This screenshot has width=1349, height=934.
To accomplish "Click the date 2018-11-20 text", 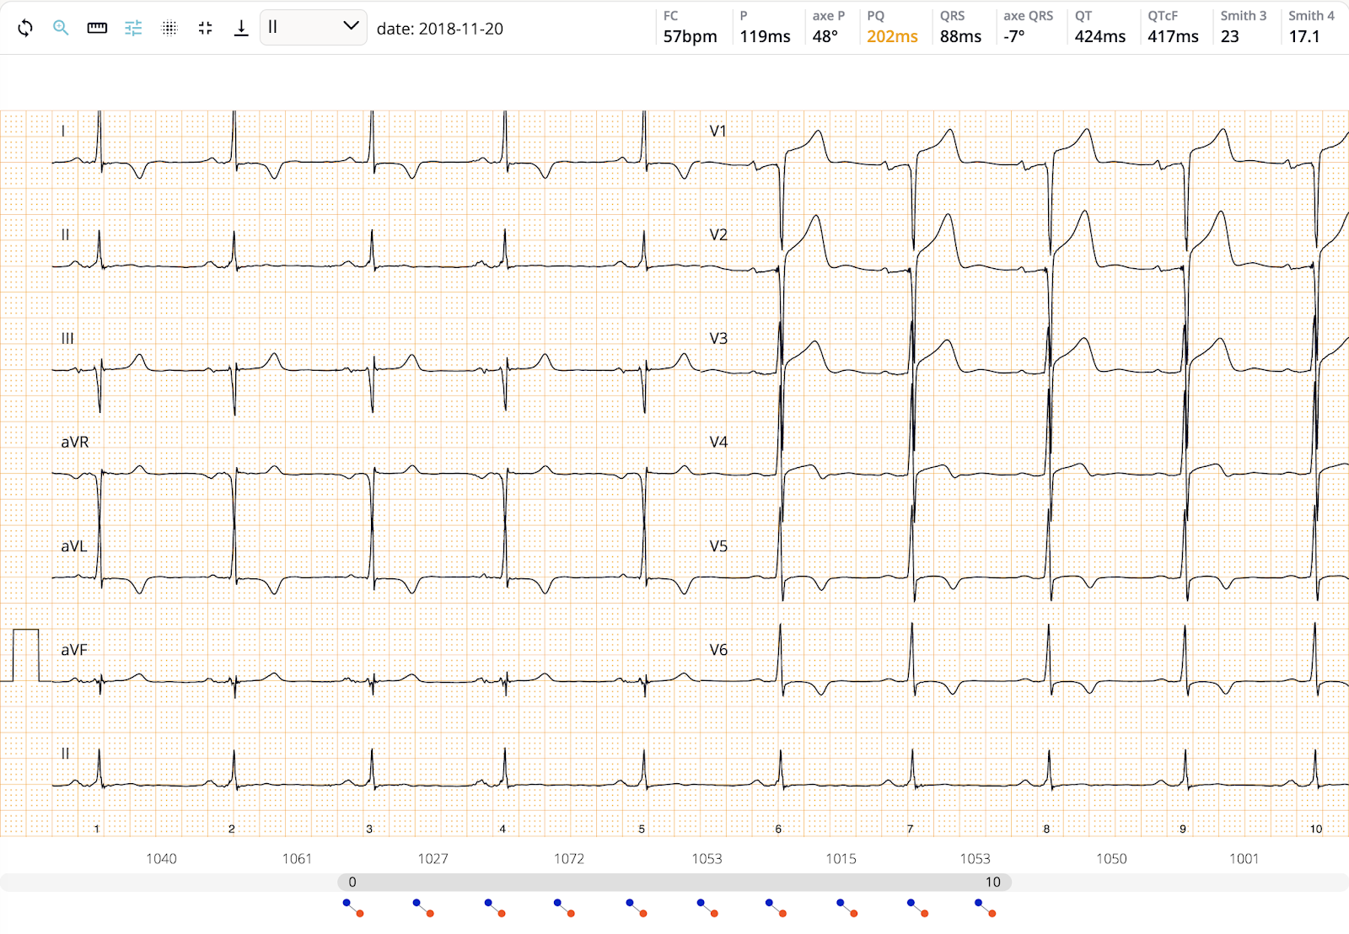I will (x=440, y=29).
